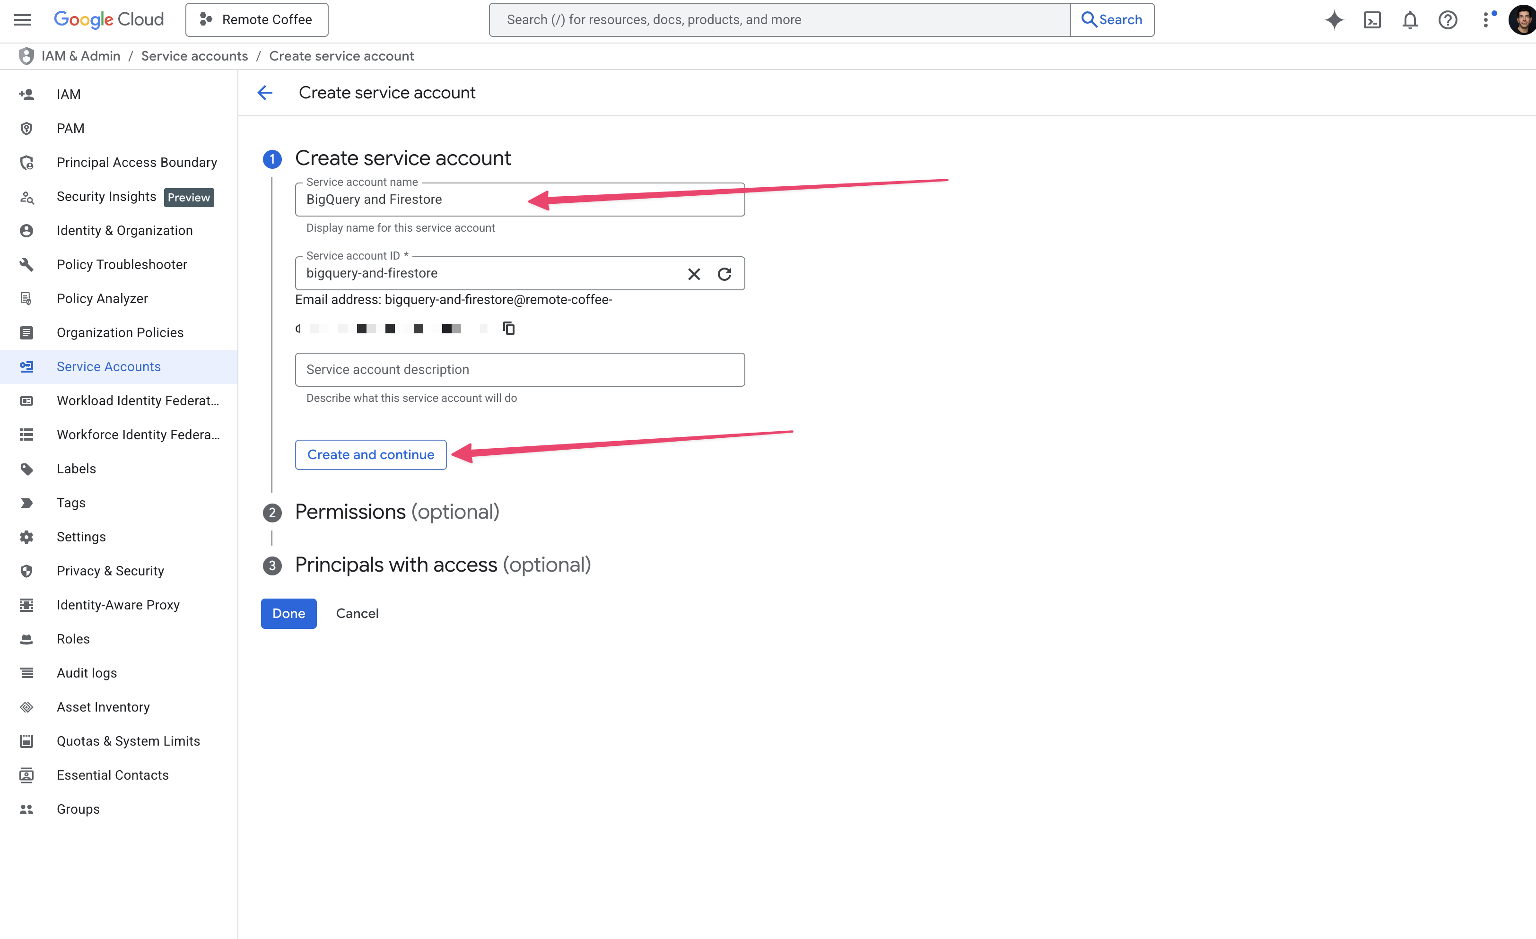Expand Principals with access step
The height and width of the screenshot is (939, 1536).
[442, 565]
